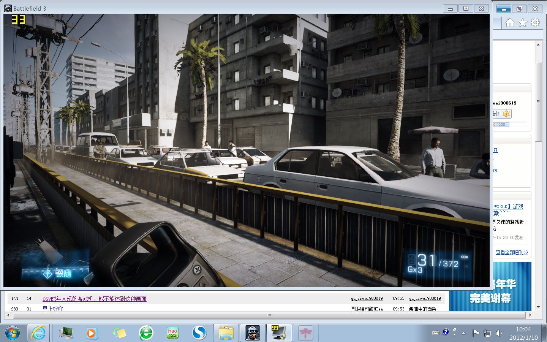
Task: Open the monitor program taskbar icon
Action: [66, 333]
